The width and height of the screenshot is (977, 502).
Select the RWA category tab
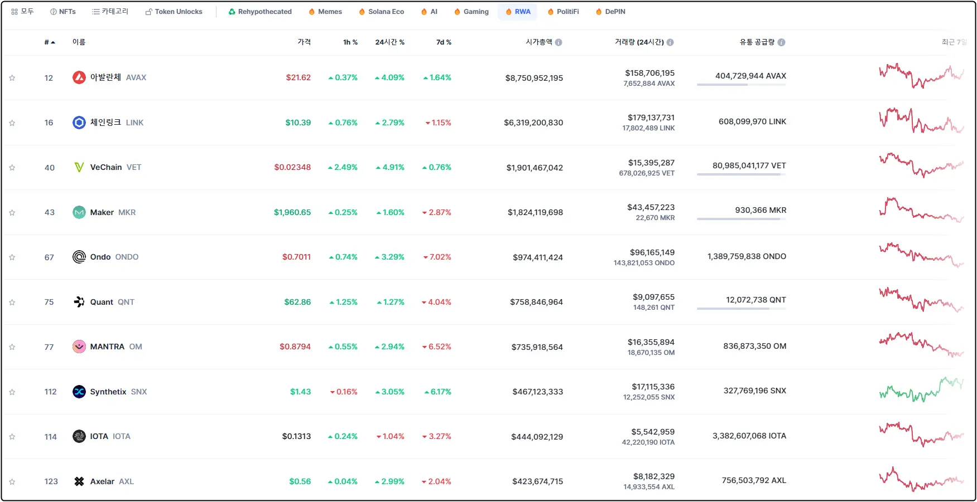(518, 12)
